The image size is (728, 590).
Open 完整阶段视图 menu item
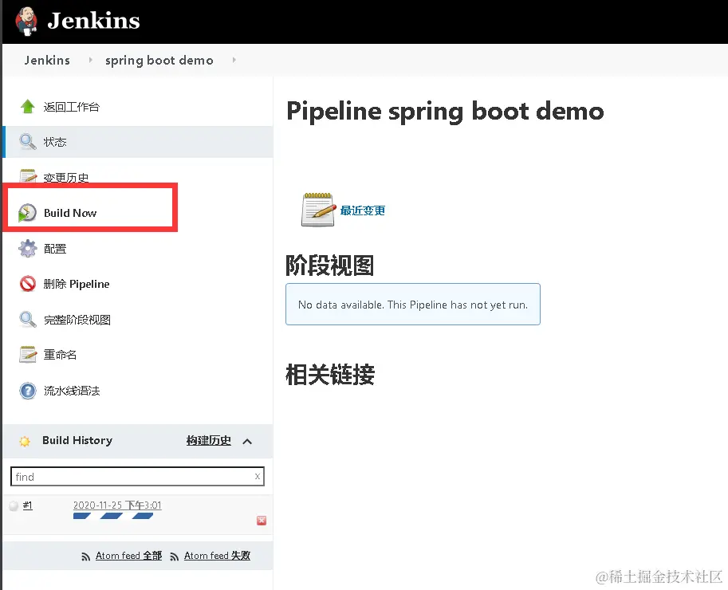[x=77, y=320]
